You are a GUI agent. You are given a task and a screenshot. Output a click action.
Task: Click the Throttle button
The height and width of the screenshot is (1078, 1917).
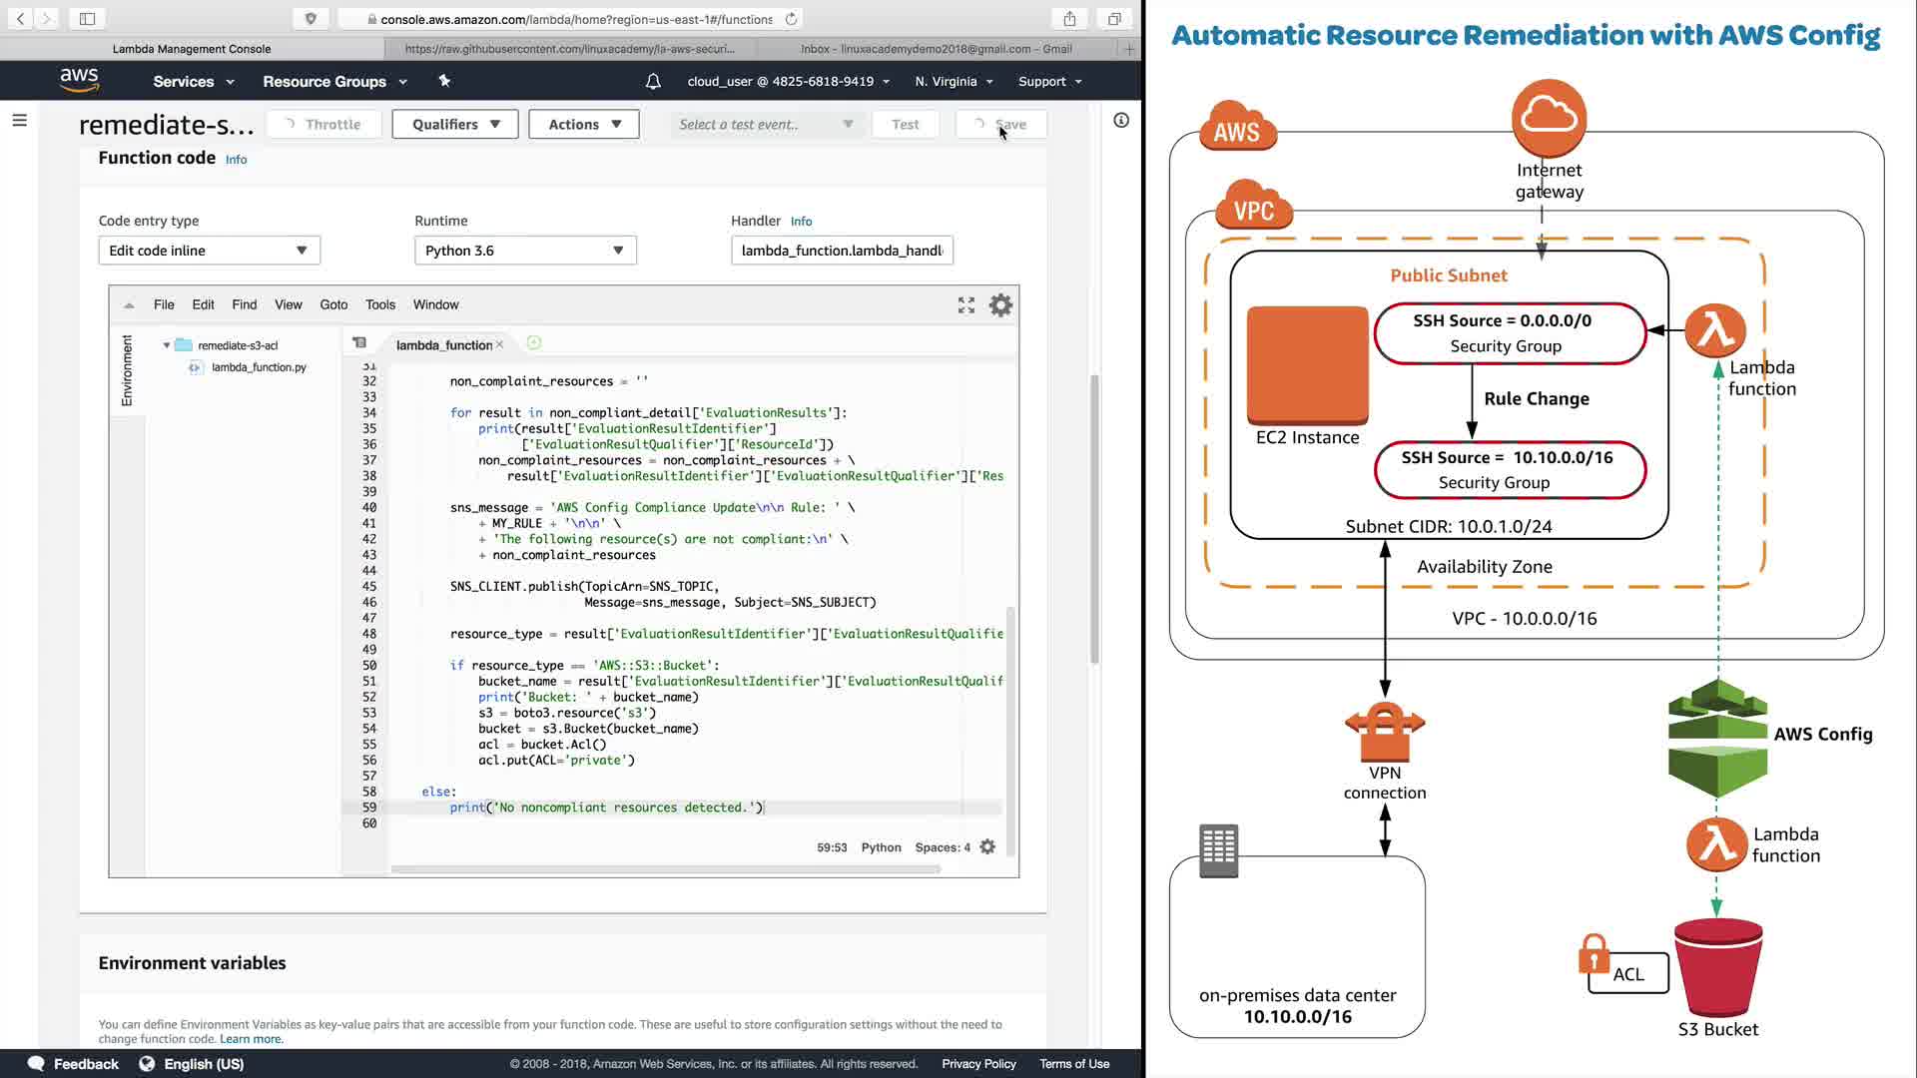(x=323, y=125)
